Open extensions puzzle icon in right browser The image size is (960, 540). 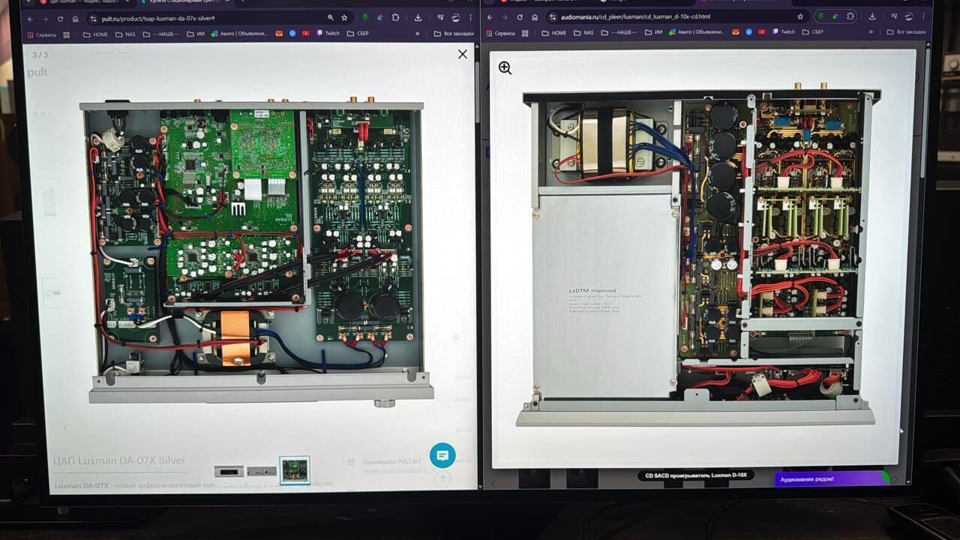850,16
